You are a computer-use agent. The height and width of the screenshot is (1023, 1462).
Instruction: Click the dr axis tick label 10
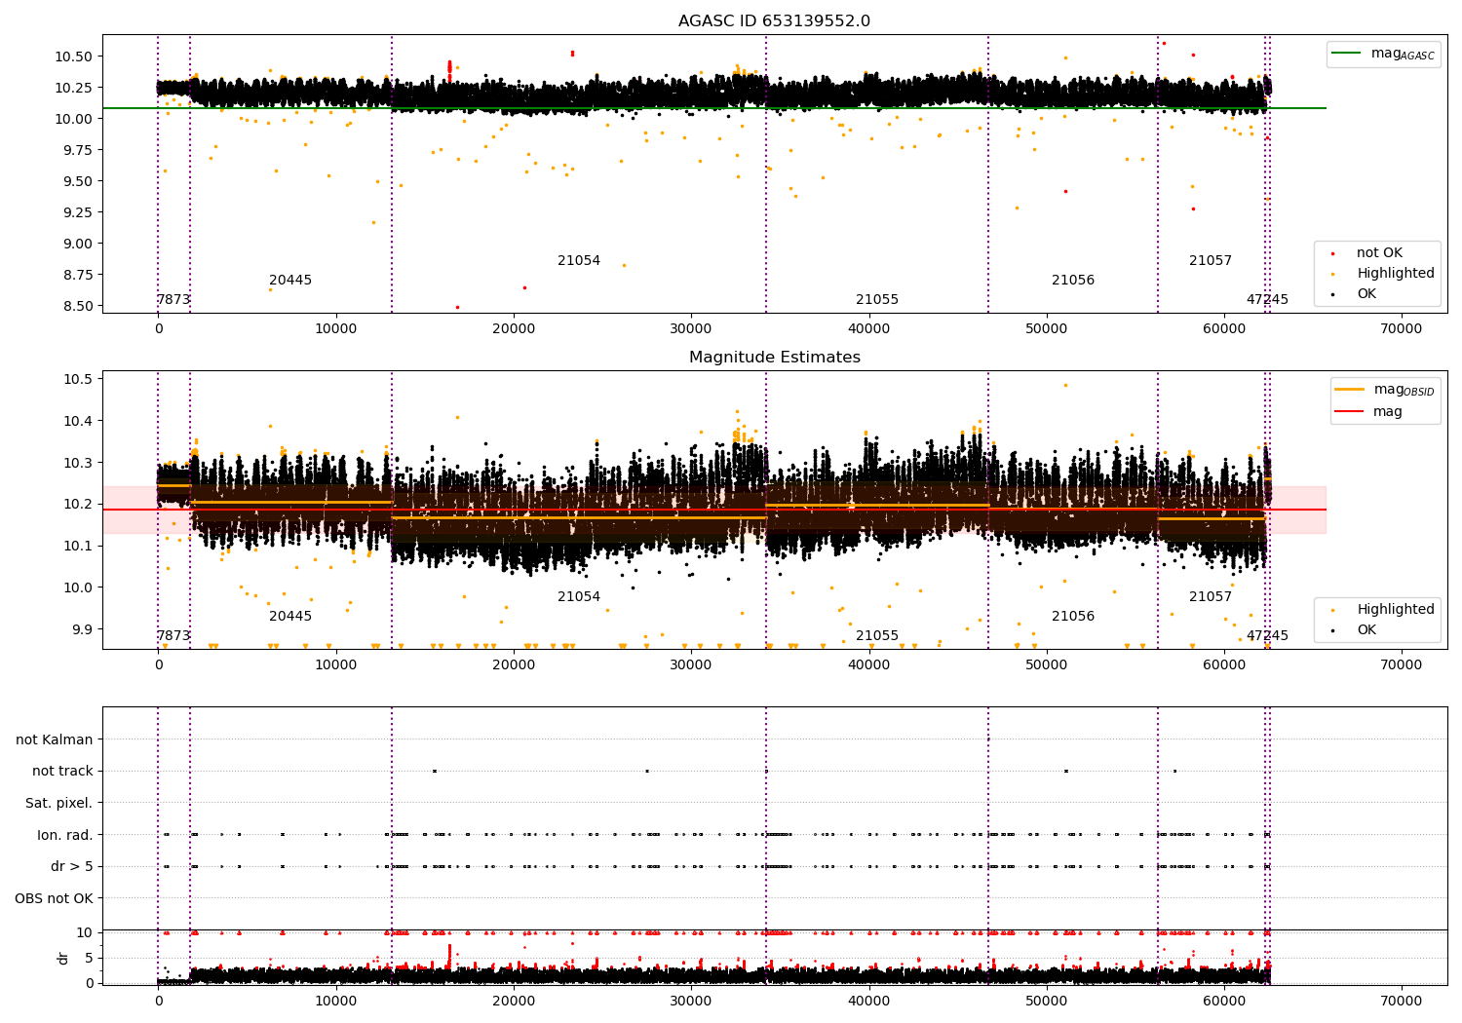pos(86,932)
